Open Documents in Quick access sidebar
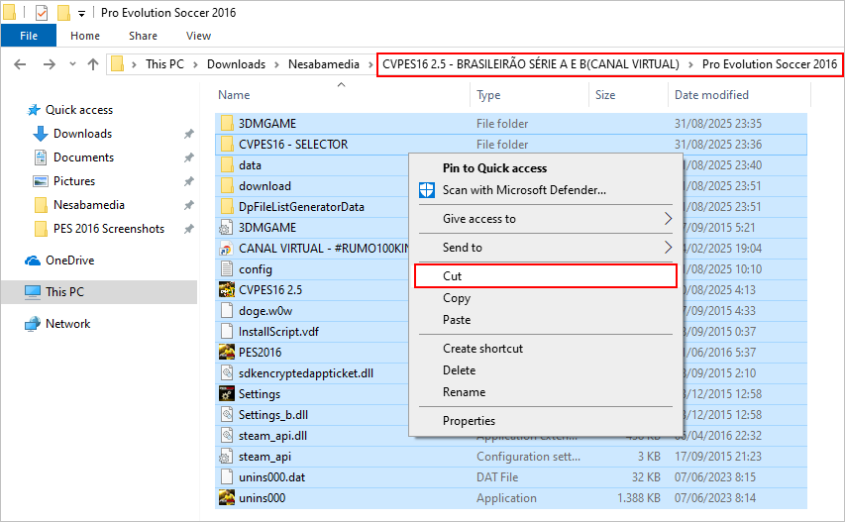The width and height of the screenshot is (845, 522). coord(83,157)
